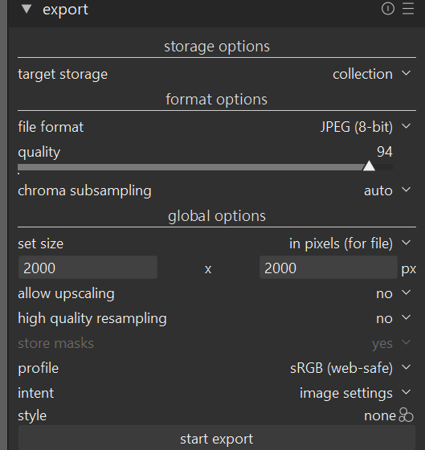Click the export module title

(x=65, y=10)
